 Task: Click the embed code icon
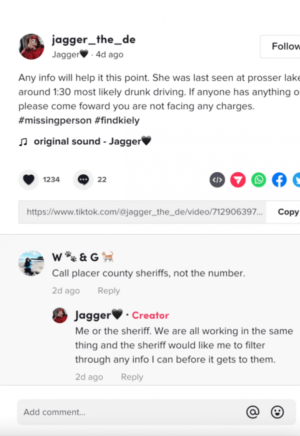[217, 180]
